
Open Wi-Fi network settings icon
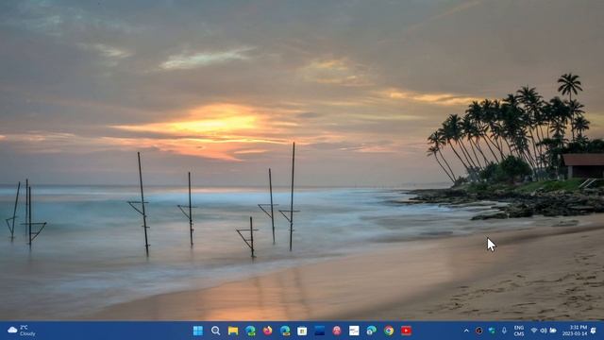534,331
